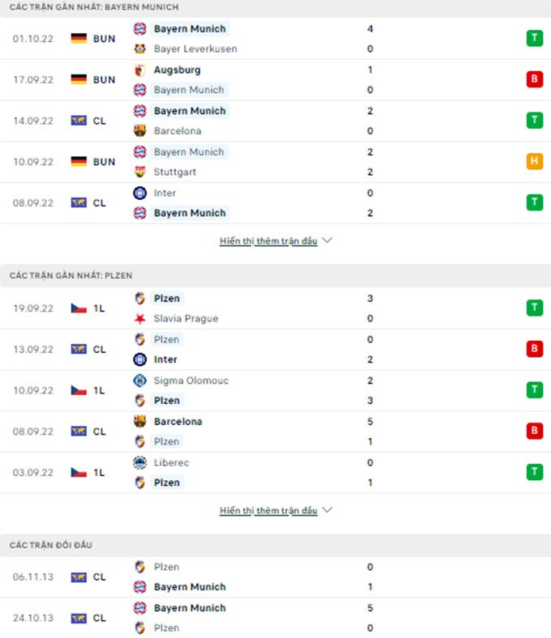
Task: Click the Augsburg club crest icon
Action: [139, 70]
